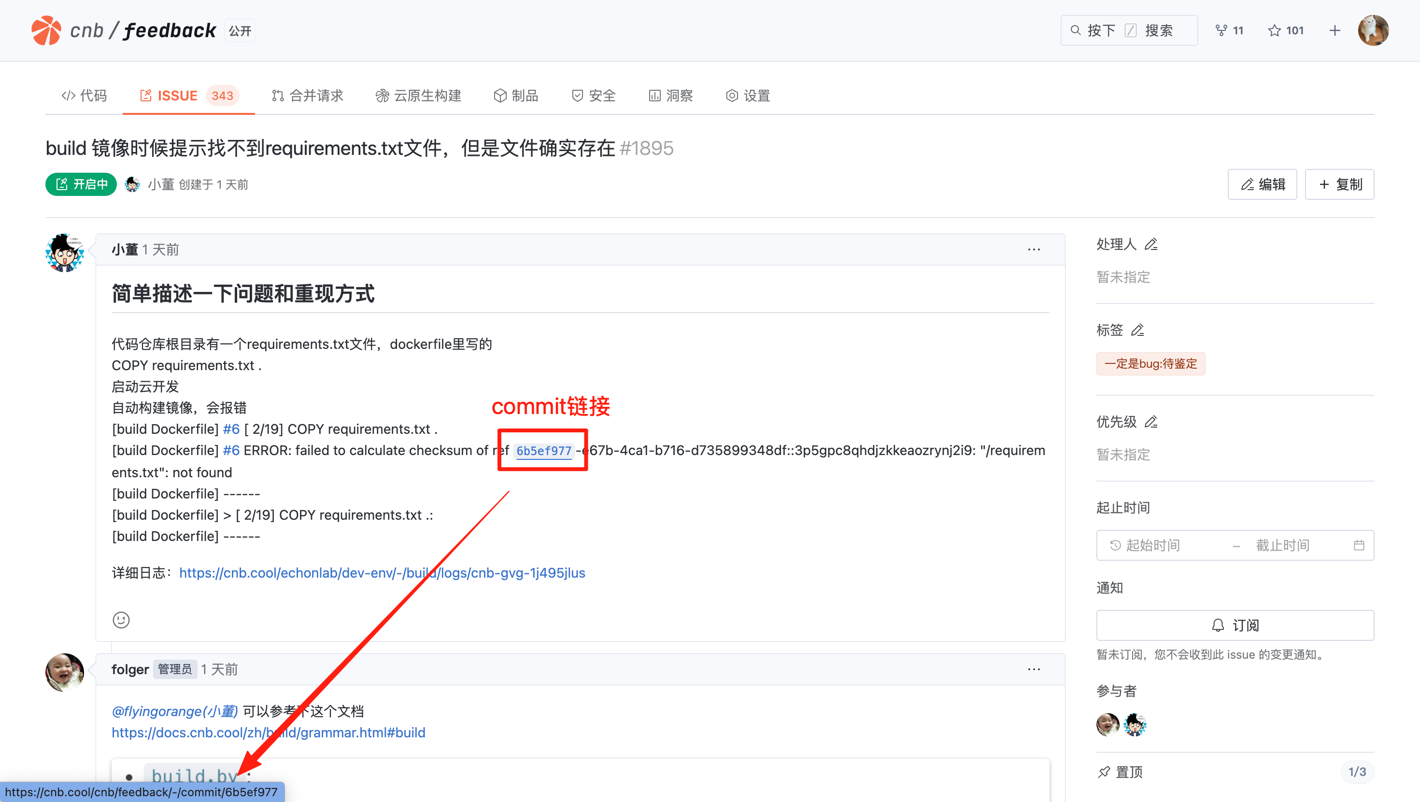
Task: Open calendar icon in 起止时间 field
Action: click(x=1359, y=545)
